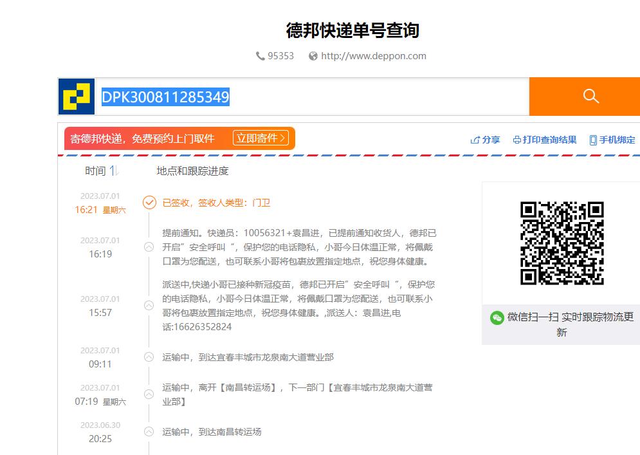640x455 pixels.
Task: Click the phone handset icon near 95353
Action: pyautogui.click(x=260, y=56)
